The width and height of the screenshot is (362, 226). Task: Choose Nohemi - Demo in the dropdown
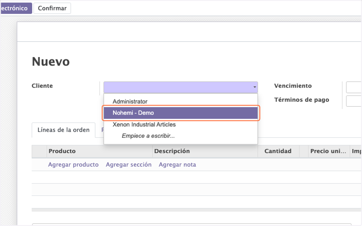[181, 113]
